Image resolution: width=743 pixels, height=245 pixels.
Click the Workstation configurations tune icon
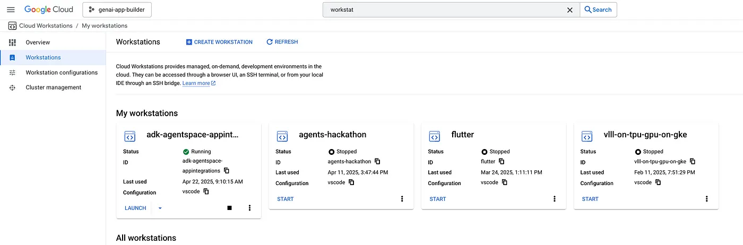coord(13,73)
